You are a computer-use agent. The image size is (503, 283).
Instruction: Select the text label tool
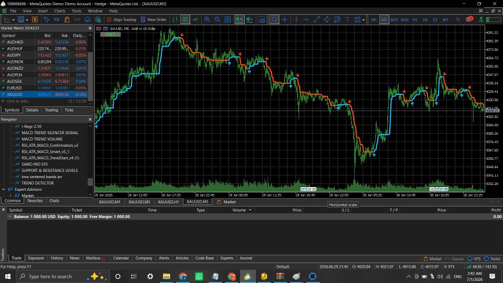coord(347,19)
